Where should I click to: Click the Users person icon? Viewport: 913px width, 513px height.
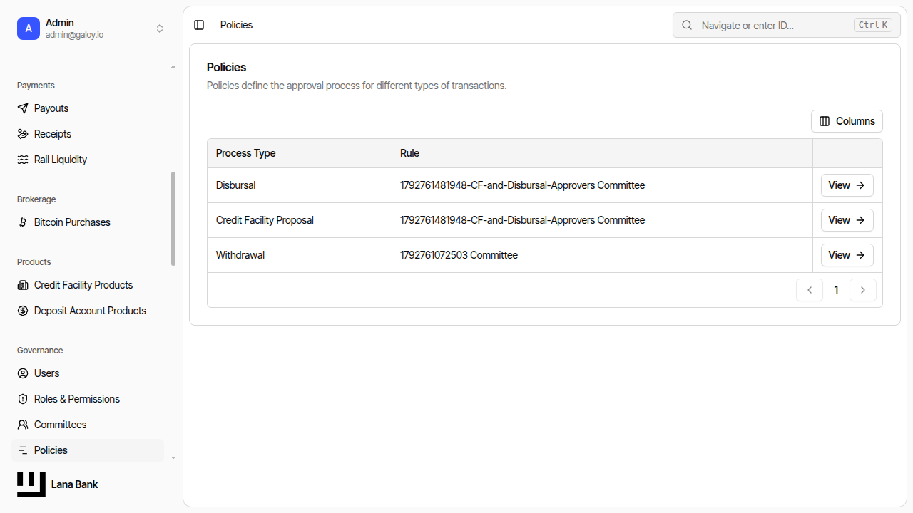(23, 373)
